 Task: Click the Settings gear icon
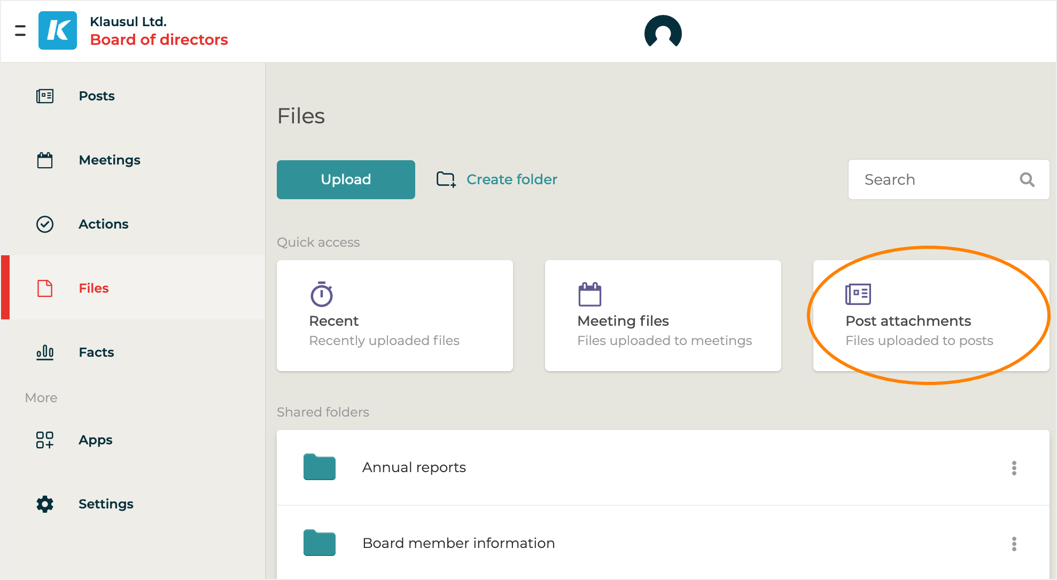point(45,504)
